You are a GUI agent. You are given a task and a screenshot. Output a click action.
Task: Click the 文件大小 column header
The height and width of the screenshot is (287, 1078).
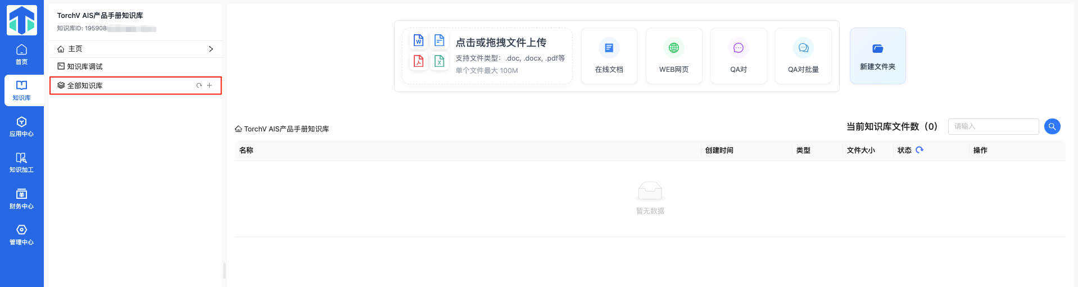coord(861,150)
